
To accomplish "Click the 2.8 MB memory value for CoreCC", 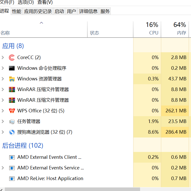I will pos(179,58).
